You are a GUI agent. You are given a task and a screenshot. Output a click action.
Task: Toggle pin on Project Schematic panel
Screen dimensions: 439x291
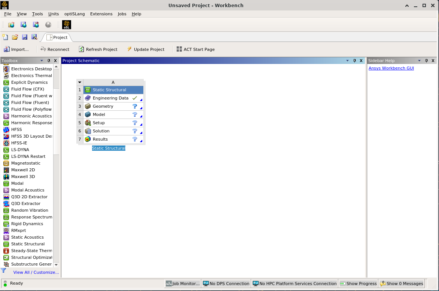pos(354,61)
